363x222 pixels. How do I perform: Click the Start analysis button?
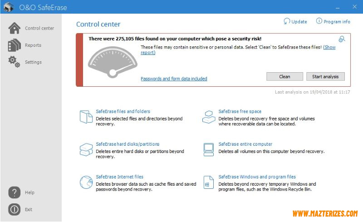(x=325, y=76)
